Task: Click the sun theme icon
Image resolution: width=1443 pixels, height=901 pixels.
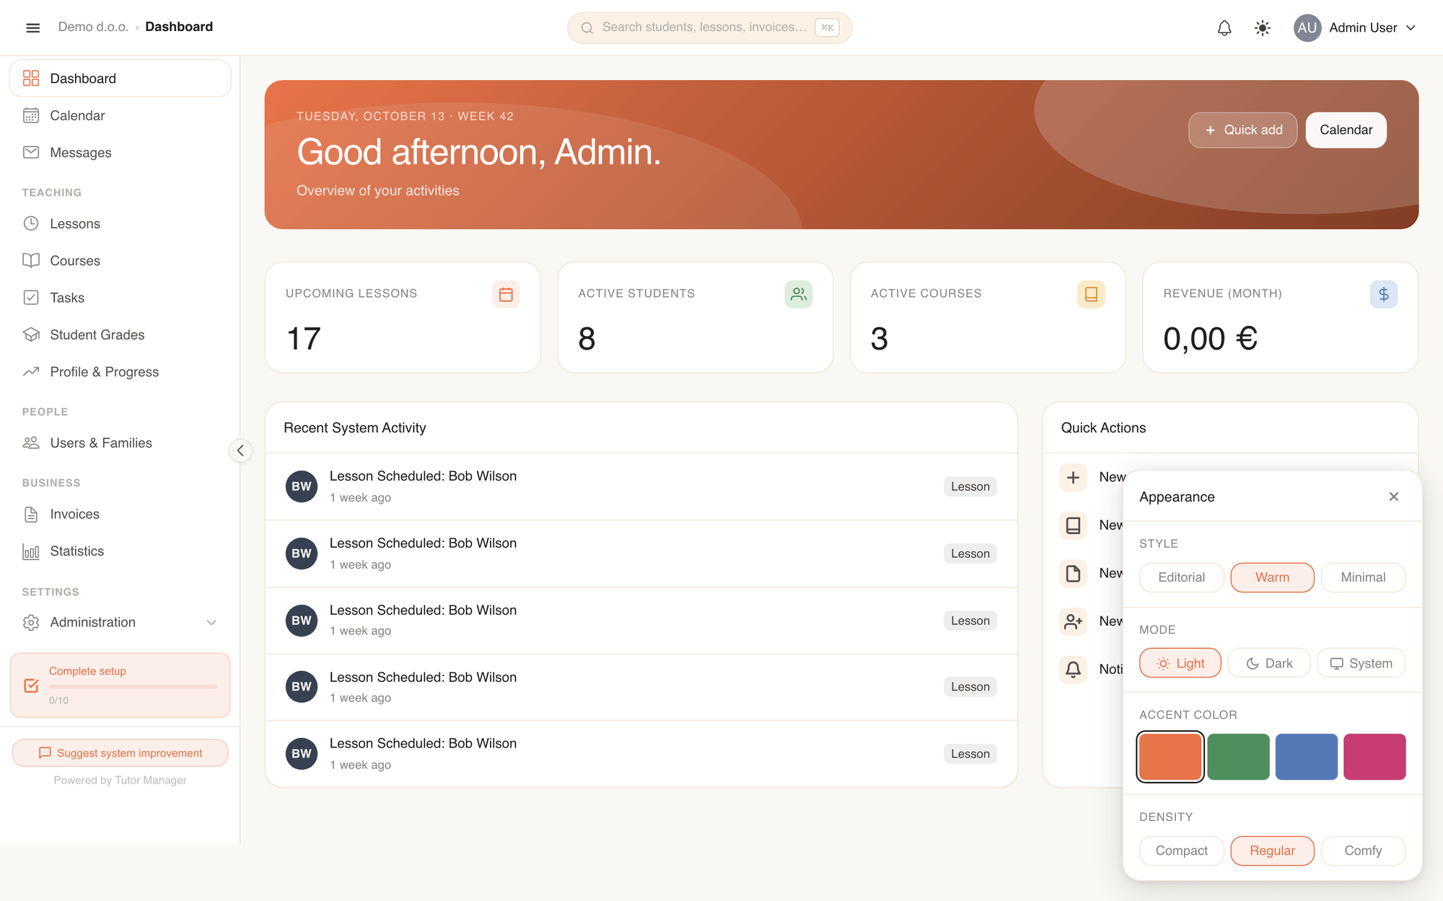Action: click(1263, 28)
